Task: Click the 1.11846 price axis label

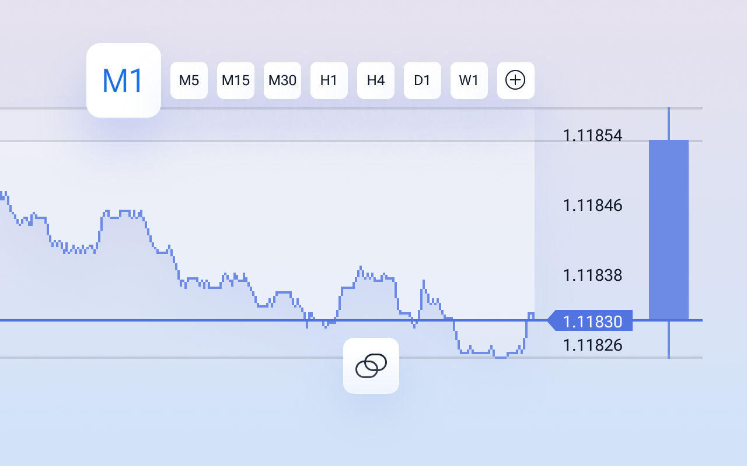Action: coord(592,206)
